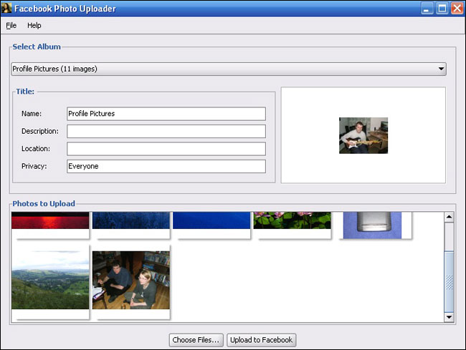Click the Privacy field showing Everyone

pyautogui.click(x=166, y=166)
